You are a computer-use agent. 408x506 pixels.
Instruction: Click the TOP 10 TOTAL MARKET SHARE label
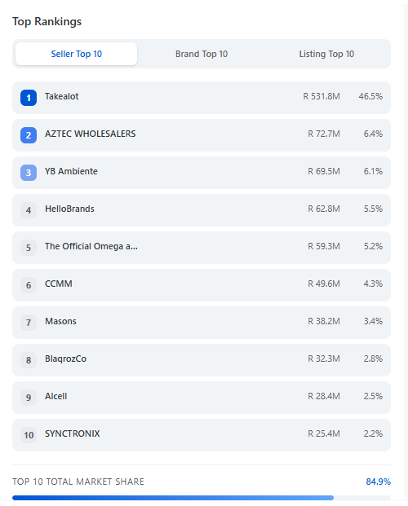pyautogui.click(x=78, y=482)
